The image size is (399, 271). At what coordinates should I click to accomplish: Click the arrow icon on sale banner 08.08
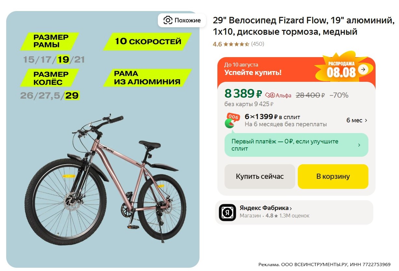pos(363,69)
